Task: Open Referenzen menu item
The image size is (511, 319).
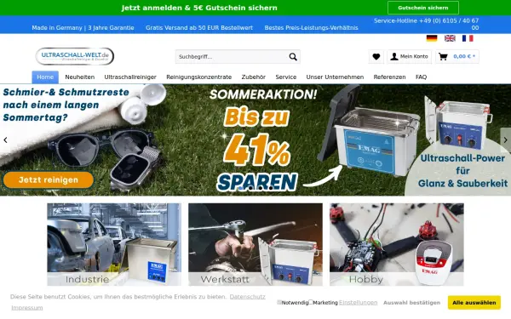Action: (x=389, y=77)
